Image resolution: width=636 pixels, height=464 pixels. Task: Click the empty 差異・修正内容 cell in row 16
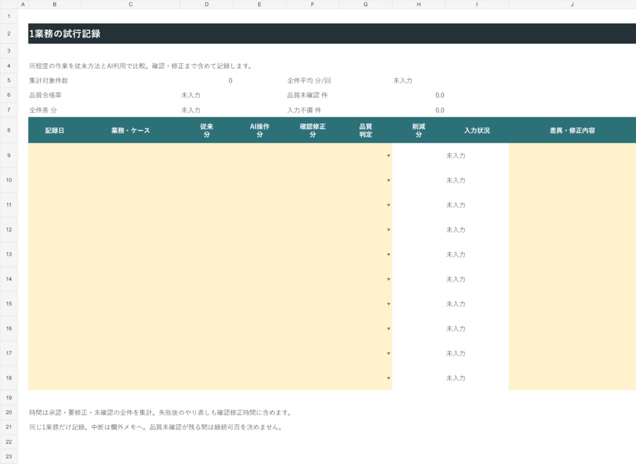(572, 329)
